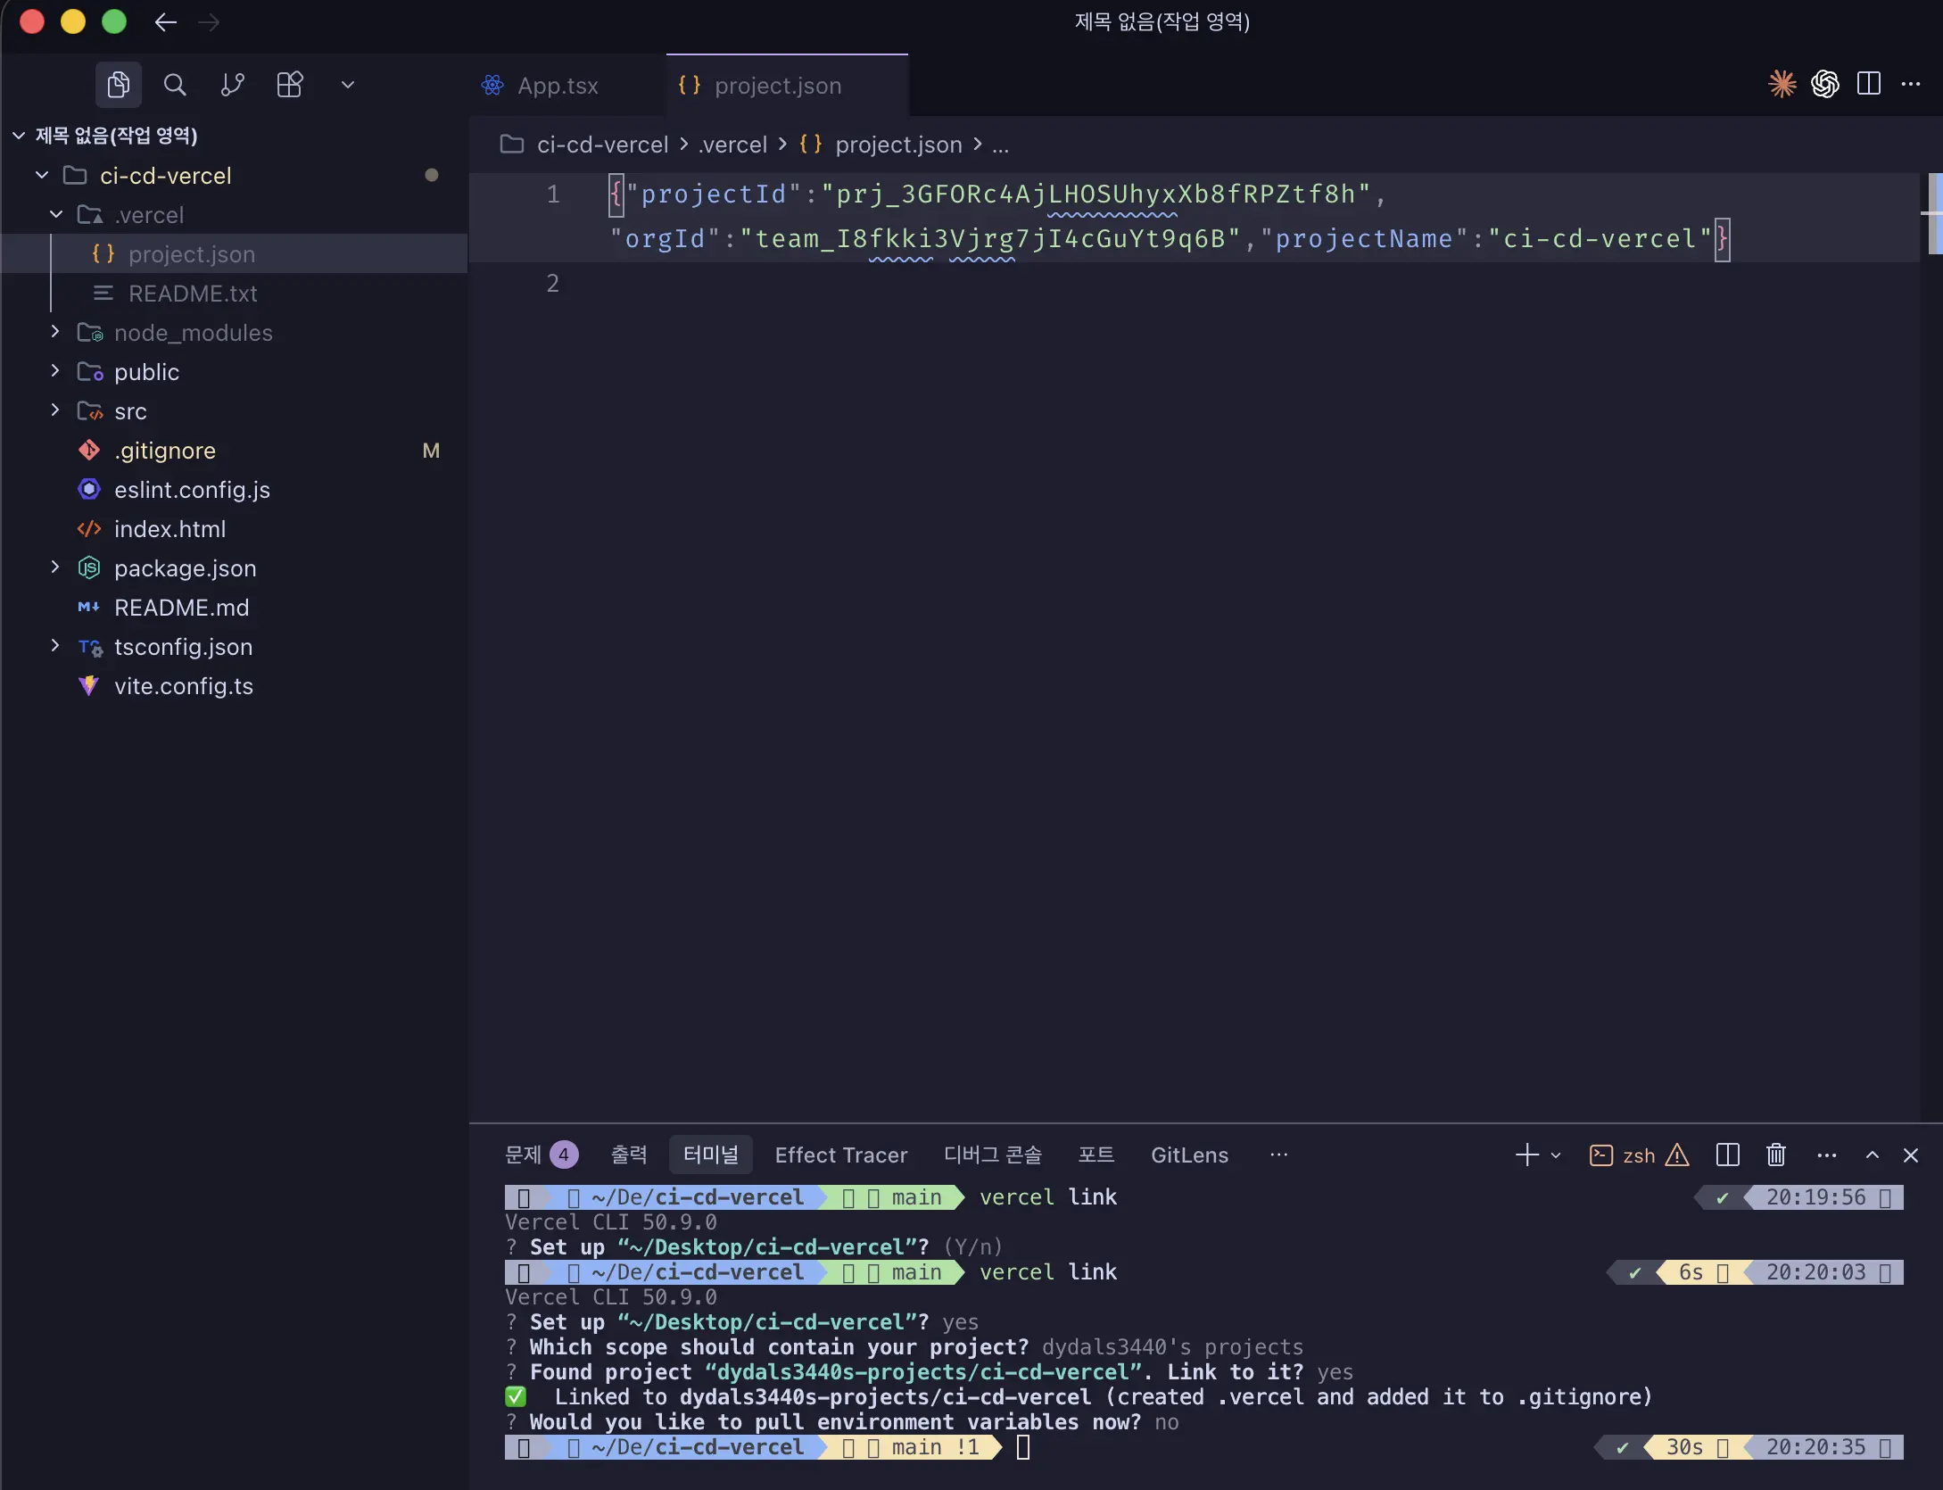Viewport: 1943px width, 1490px height.
Task: Open the Extensions view
Action: click(x=289, y=85)
